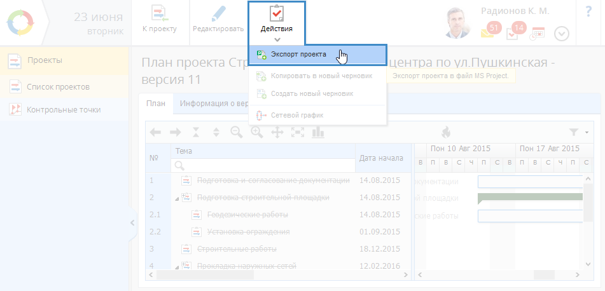Click the mail notifications icon with badge 51
Screen dimensions: 605x291
[x=488, y=33]
